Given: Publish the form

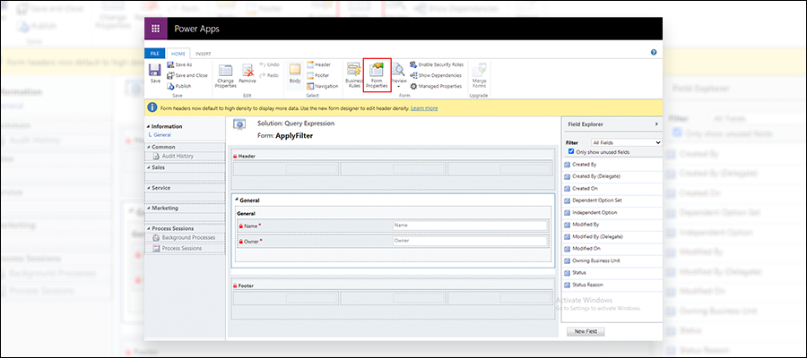Looking at the screenshot, I should (179, 86).
